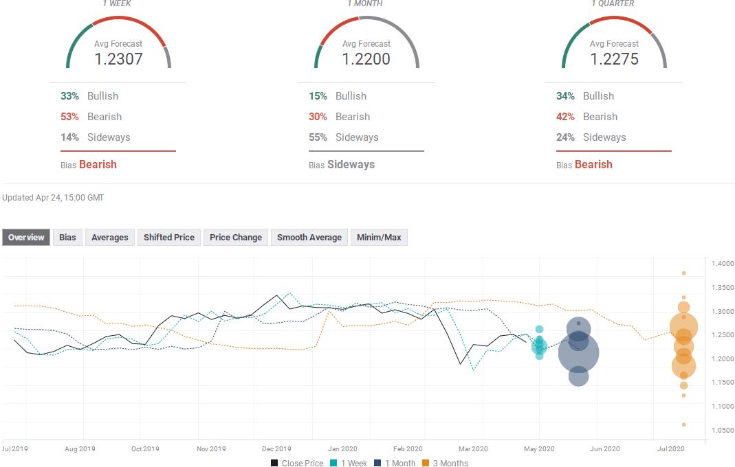735x467 pixels.
Task: Open the Averages tab
Action: click(109, 238)
